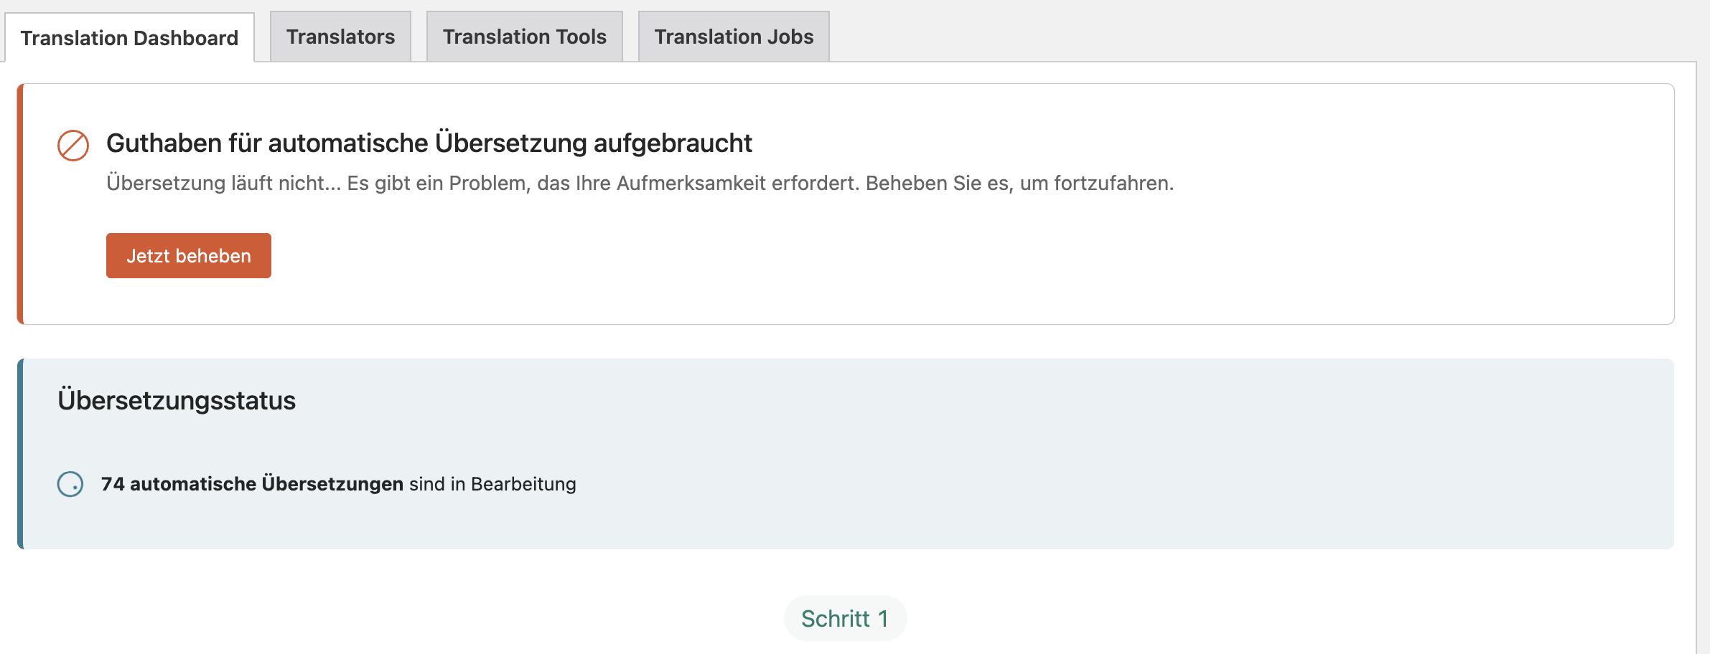Image resolution: width=1710 pixels, height=654 pixels.
Task: Click the blue left border of status panel
Action: click(20, 454)
